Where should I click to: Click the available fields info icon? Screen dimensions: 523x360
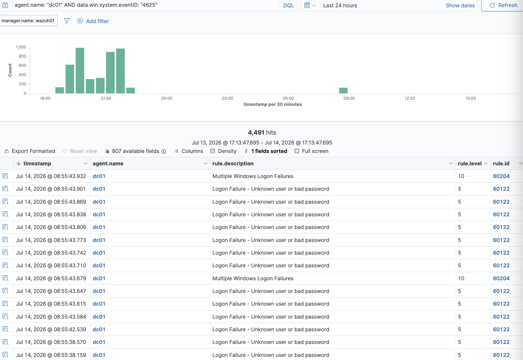click(x=164, y=151)
